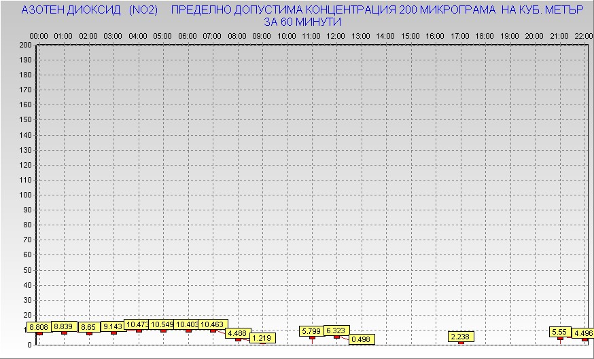Click the 17:00 time axis label
The image size is (594, 359).
(x=459, y=35)
